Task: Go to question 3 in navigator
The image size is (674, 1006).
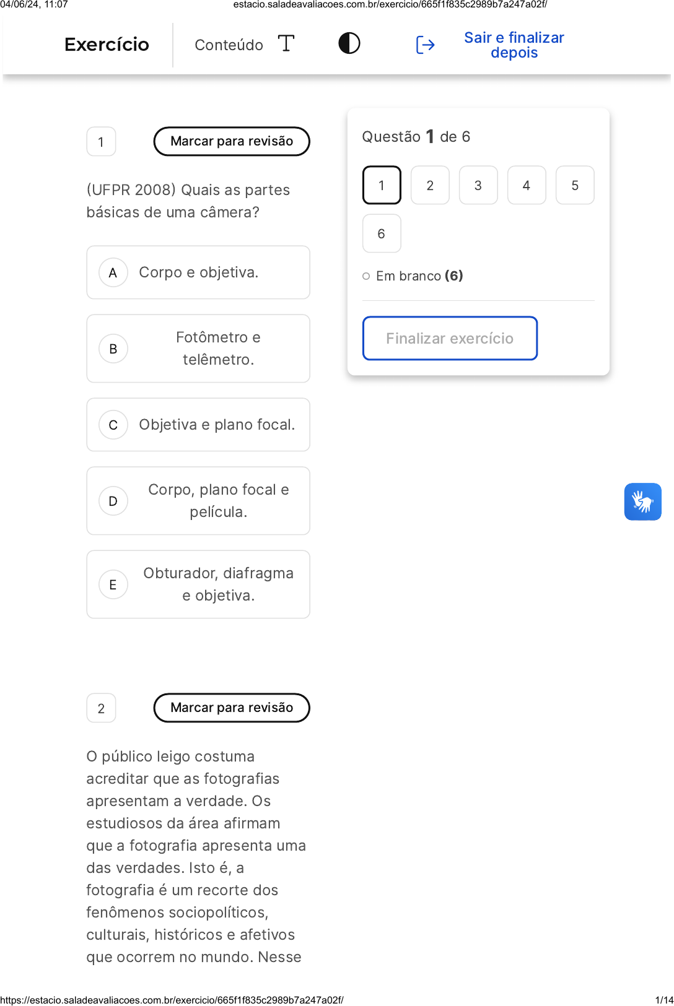Action: coord(478,185)
